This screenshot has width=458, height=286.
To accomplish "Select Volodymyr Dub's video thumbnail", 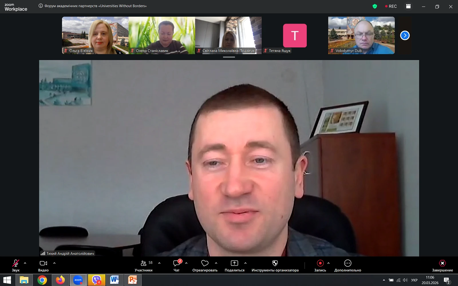I will 361,35.
